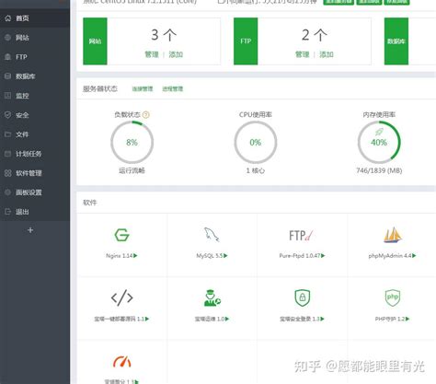Click 添加 in the FTP card
The width and height of the screenshot is (436, 384).
[x=327, y=54]
